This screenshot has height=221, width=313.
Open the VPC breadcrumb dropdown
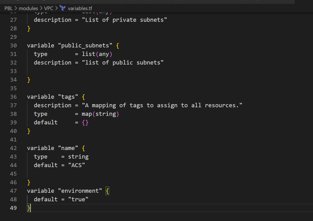(49, 8)
